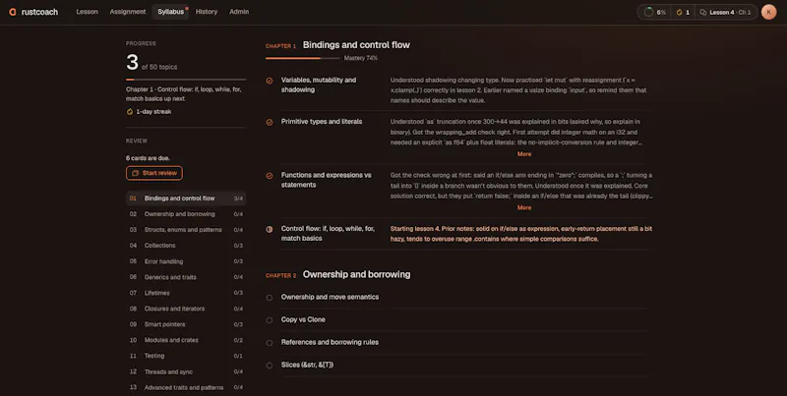This screenshot has width=787, height=396.
Task: Click the streak flame counter in header
Action: pos(683,12)
